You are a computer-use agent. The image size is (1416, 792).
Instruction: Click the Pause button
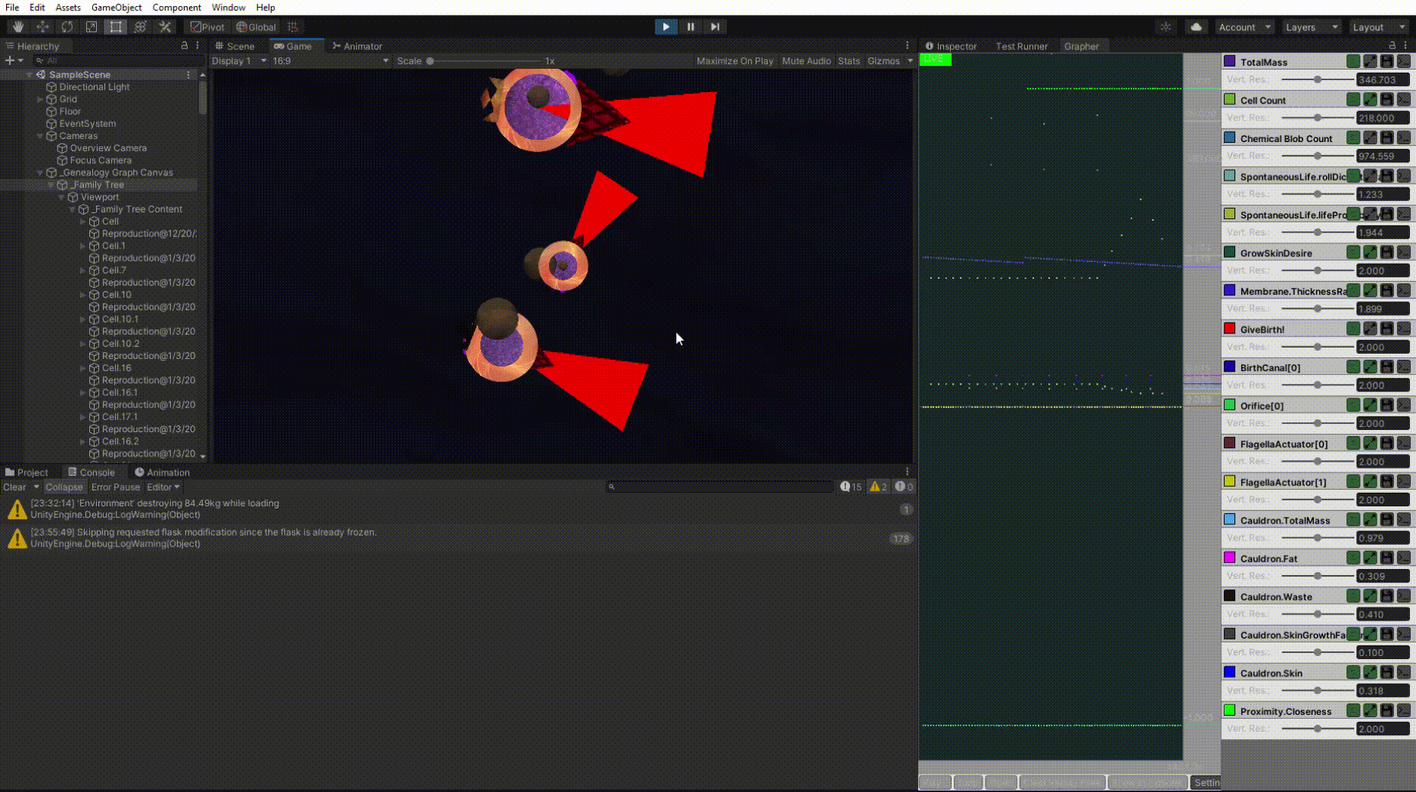(691, 26)
